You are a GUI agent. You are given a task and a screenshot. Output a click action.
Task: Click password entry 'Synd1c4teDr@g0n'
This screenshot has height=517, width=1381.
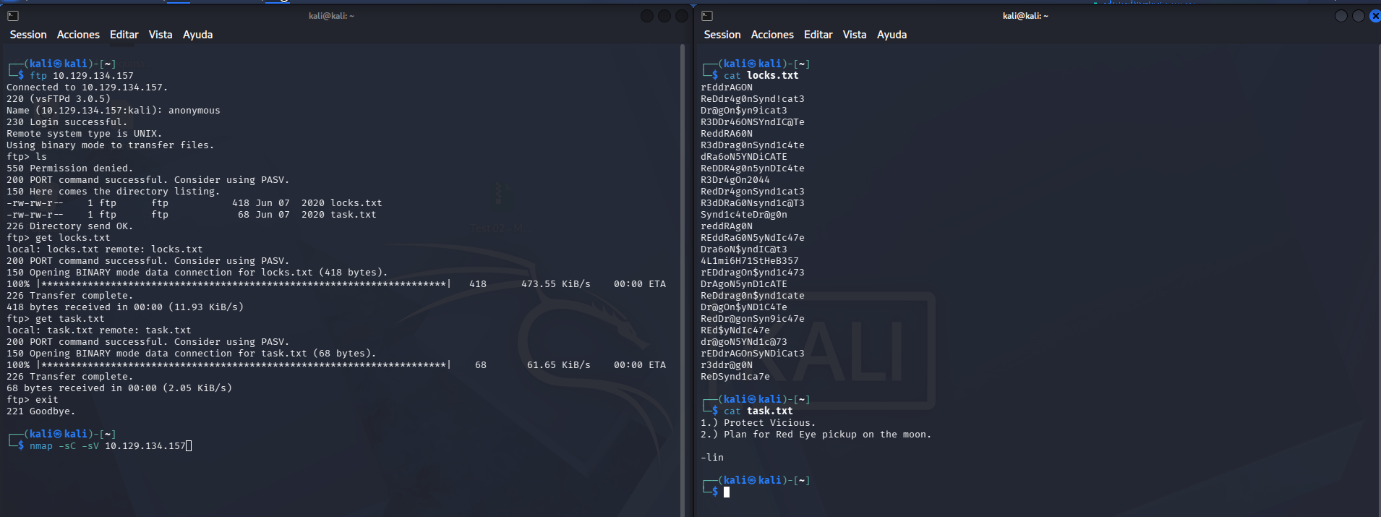pos(744,215)
